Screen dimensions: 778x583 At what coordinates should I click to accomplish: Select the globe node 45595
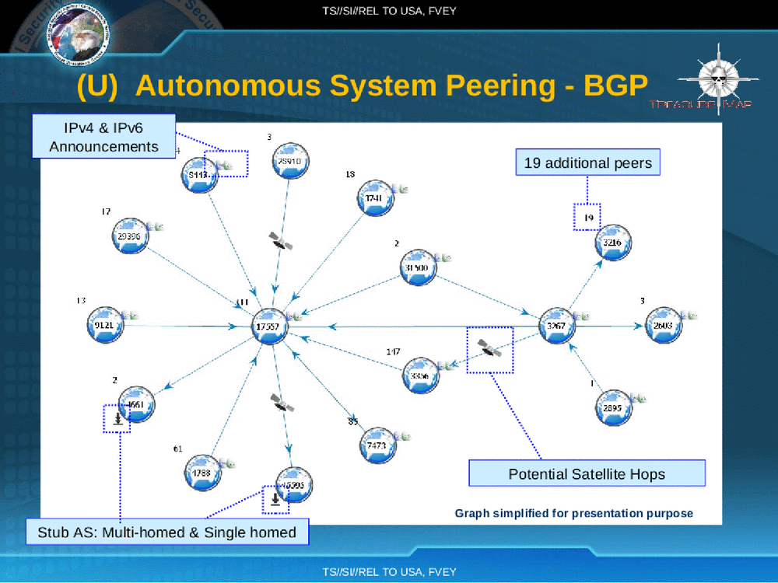tap(294, 485)
